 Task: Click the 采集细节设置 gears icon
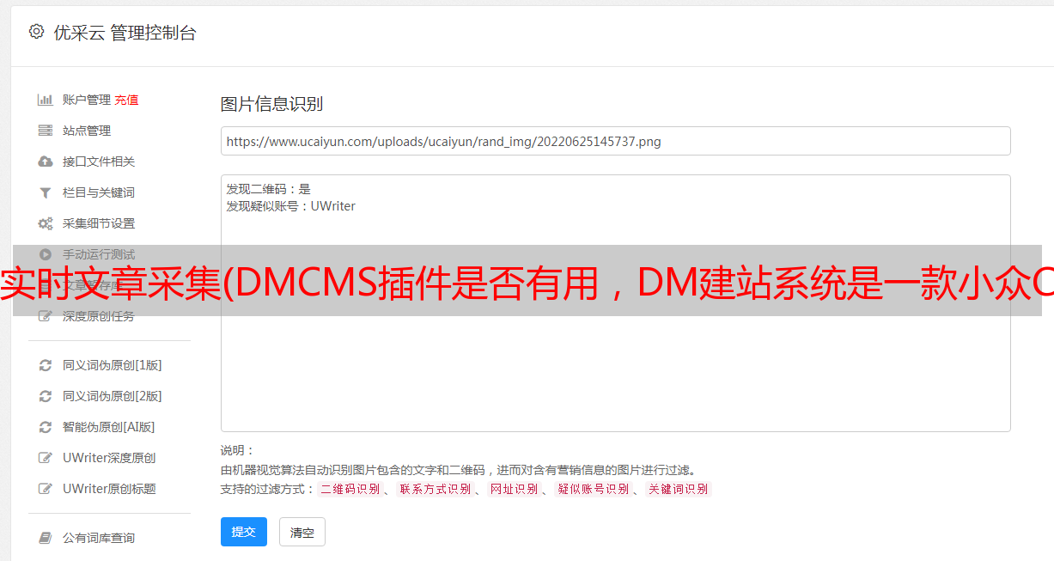(46, 223)
